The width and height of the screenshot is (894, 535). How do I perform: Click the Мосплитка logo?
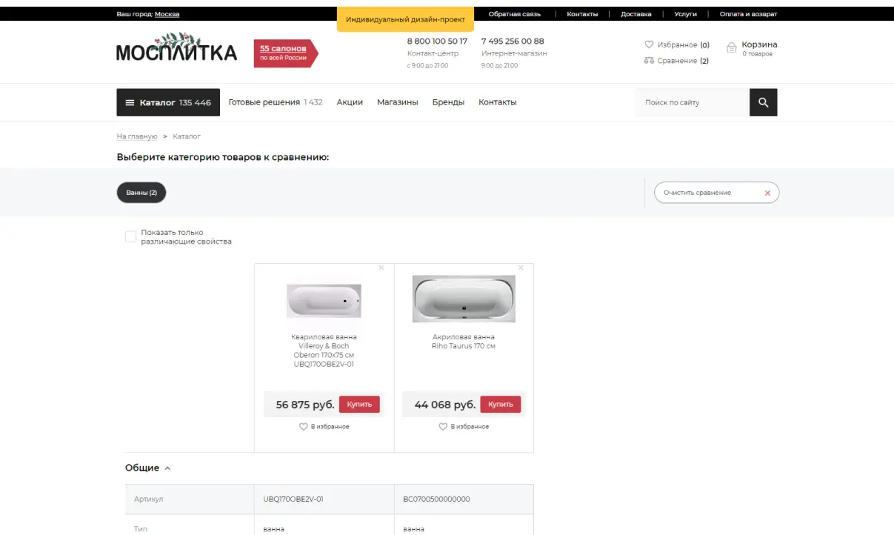pos(176,49)
